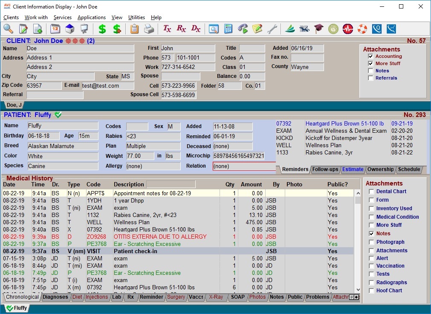431x314 pixels.
Task: Select the Dx diagnosis icon
Action: point(196,29)
